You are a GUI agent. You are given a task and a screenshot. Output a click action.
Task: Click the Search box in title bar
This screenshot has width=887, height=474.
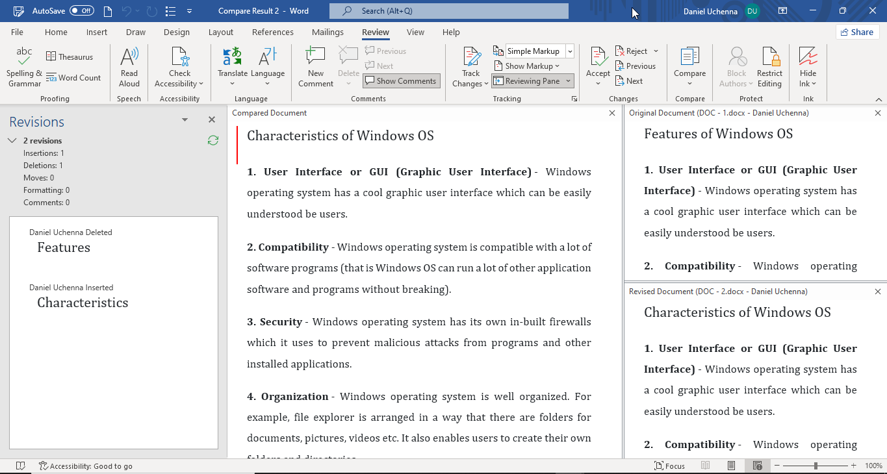[448, 10]
